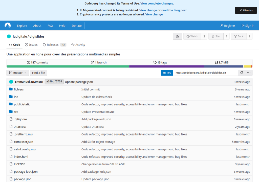This screenshot has width=259, height=182.
Task: Open the composer.json file name
Action: click(x=24, y=142)
